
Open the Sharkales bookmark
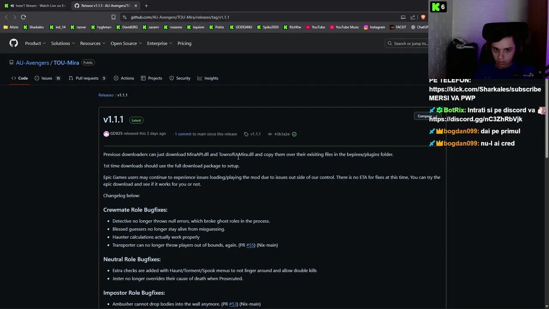click(x=33, y=27)
